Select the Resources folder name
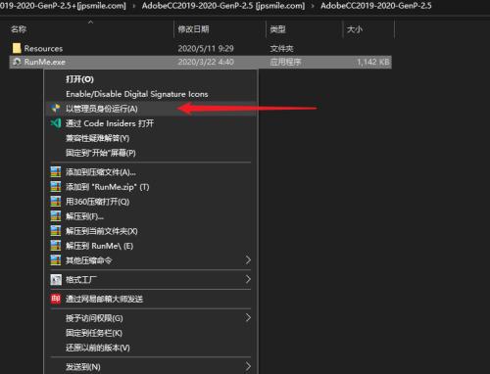Screen dimensions: 490x374 coord(43,49)
